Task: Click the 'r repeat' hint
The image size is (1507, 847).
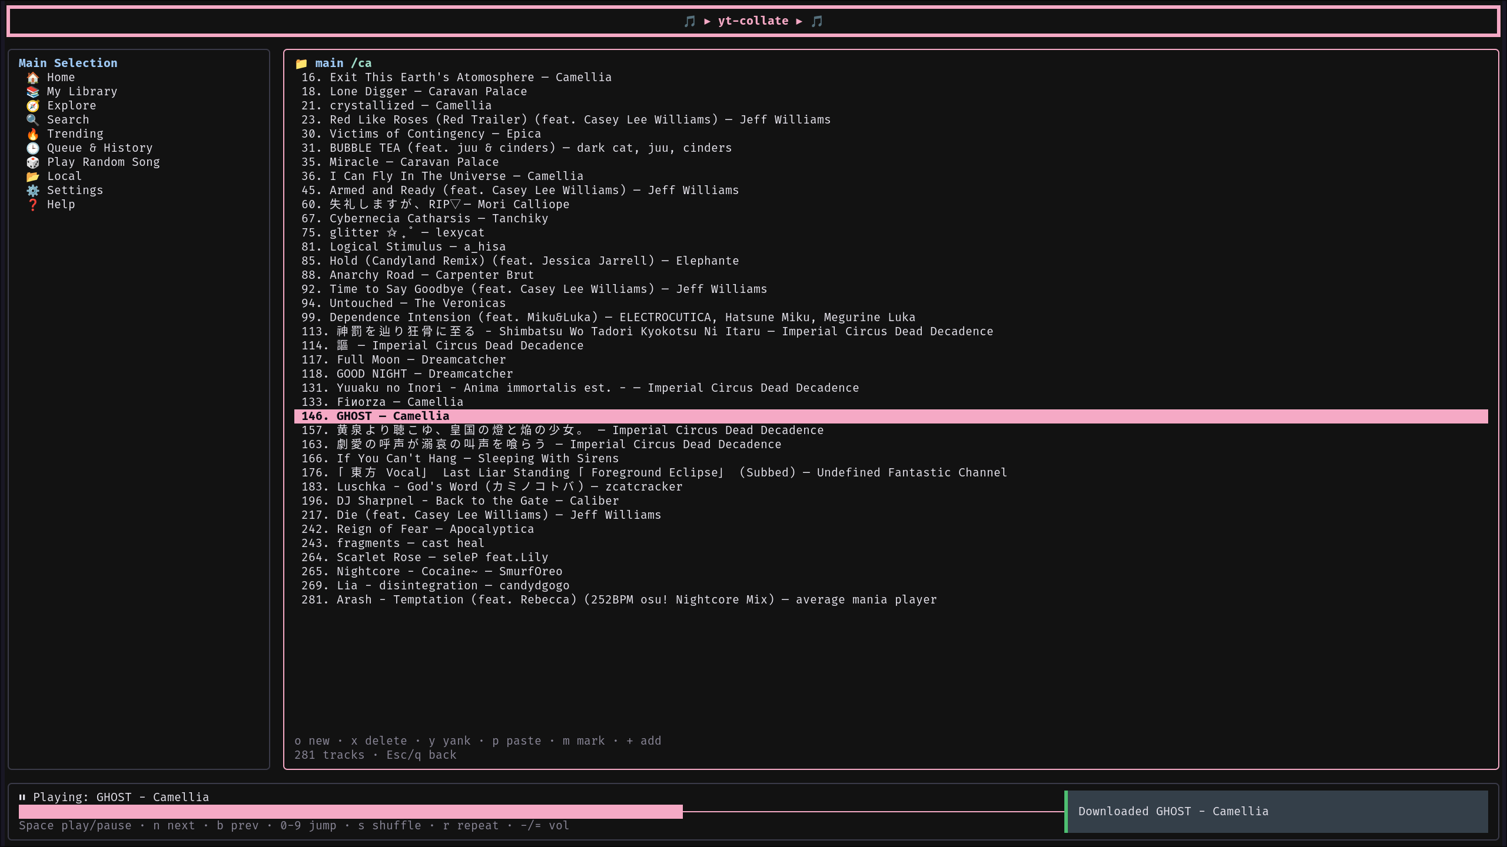Action: pyautogui.click(x=471, y=826)
